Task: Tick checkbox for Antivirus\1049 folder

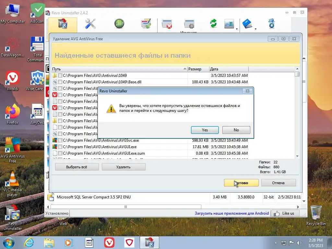Action: pyautogui.click(x=60, y=75)
